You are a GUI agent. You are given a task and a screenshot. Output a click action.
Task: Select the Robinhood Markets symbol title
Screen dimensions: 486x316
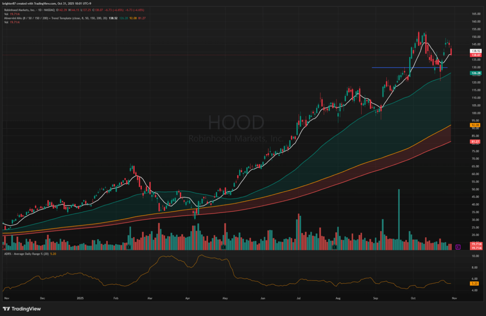click(x=28, y=9)
